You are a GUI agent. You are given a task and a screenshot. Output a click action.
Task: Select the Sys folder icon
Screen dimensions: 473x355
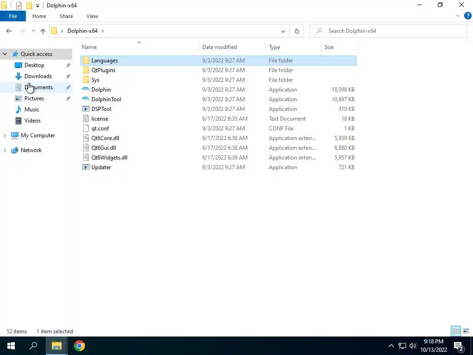[86, 80]
